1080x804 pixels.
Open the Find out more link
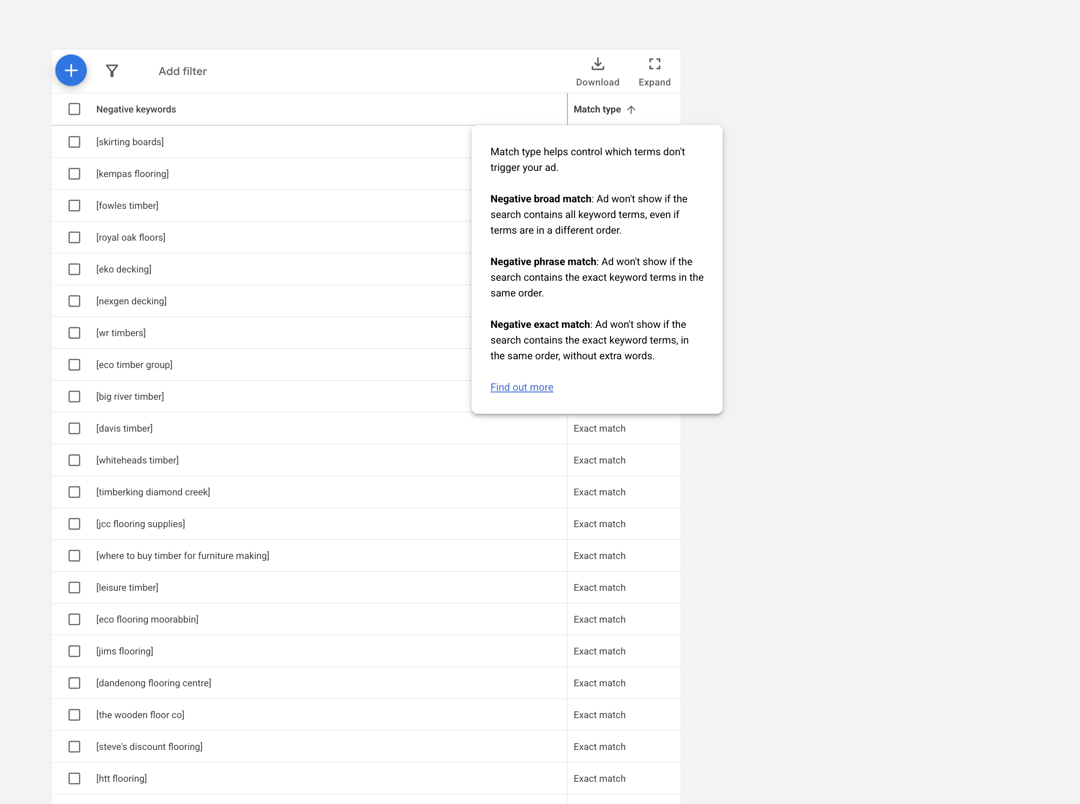(x=522, y=387)
